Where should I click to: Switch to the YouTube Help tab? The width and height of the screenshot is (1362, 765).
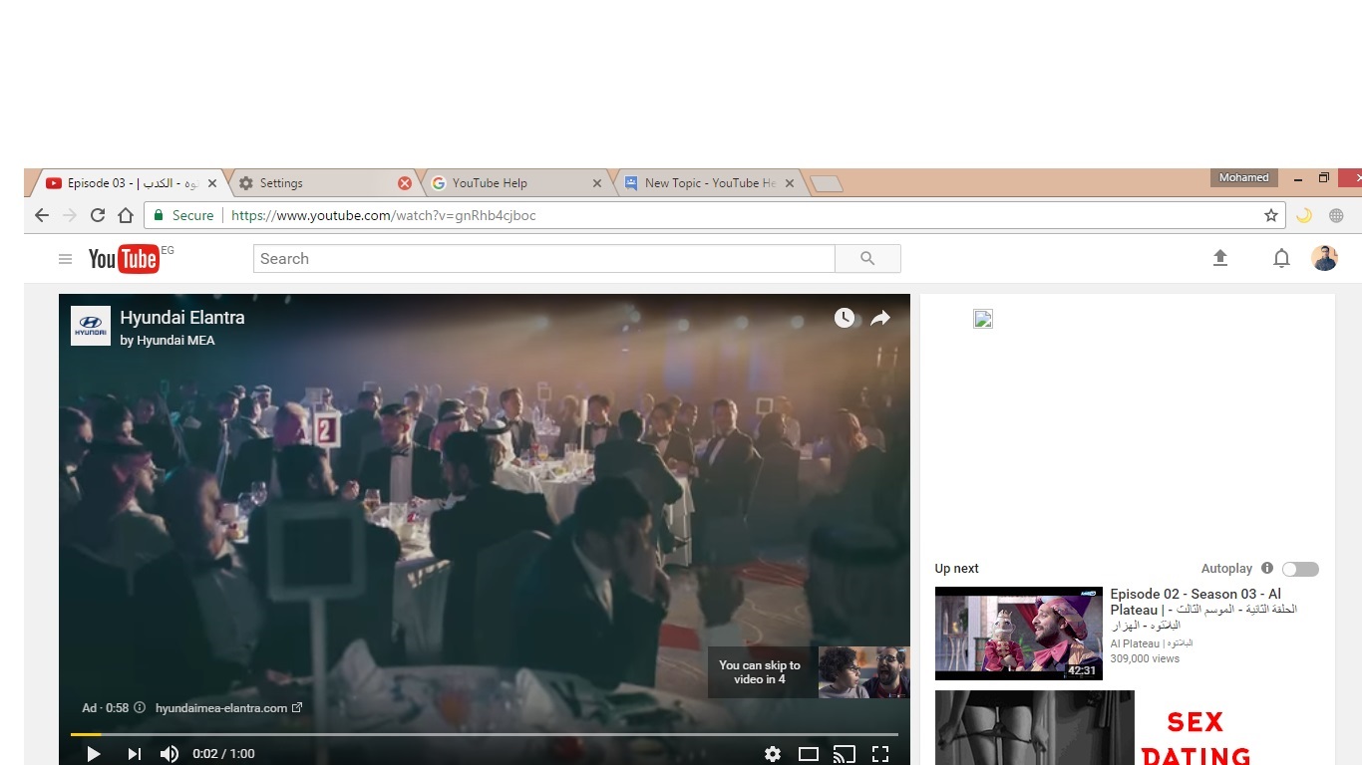pyautogui.click(x=515, y=183)
